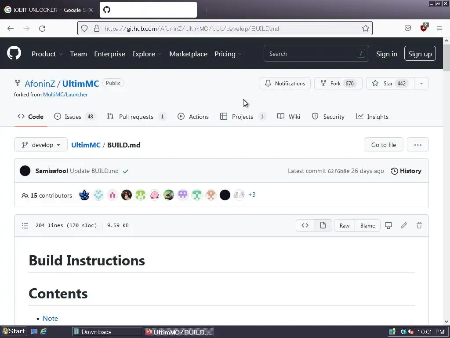Open the Pocket save icon

[x=408, y=28]
